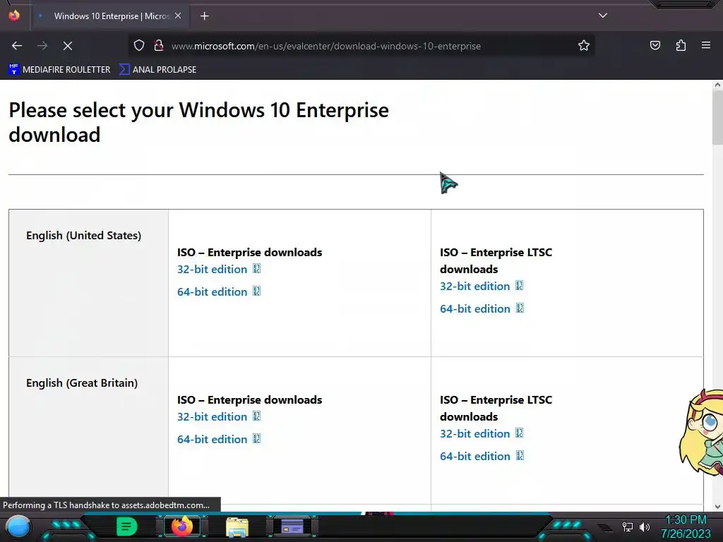Image resolution: width=723 pixels, height=542 pixels.
Task: Click download icon beside Great Britain Enterprise 64-bit
Action: tap(257, 439)
